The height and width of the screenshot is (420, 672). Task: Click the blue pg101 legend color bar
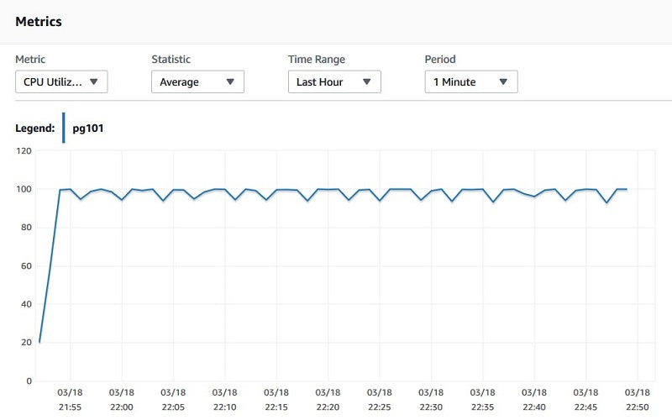[x=63, y=129]
